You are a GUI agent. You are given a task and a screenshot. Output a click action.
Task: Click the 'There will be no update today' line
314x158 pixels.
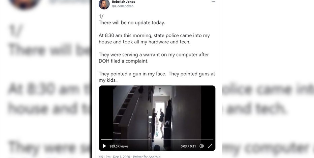pos(132,23)
